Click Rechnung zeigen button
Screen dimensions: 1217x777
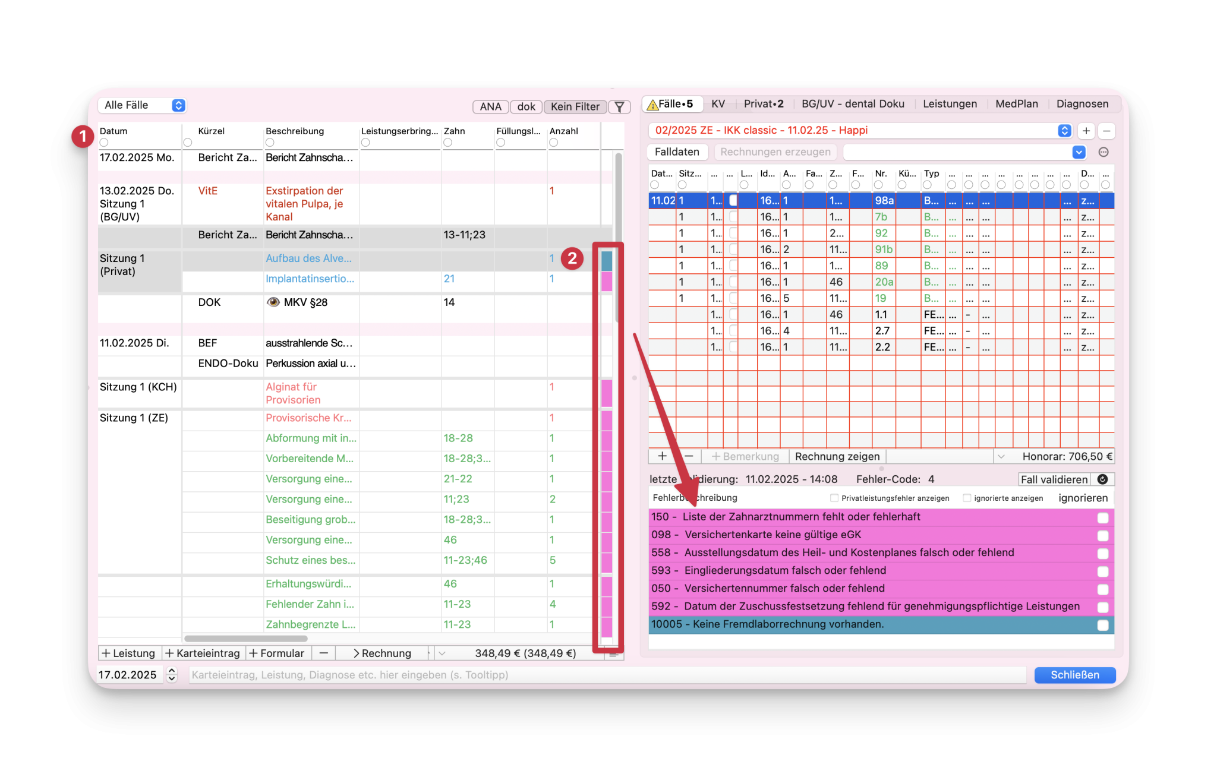[x=837, y=456]
